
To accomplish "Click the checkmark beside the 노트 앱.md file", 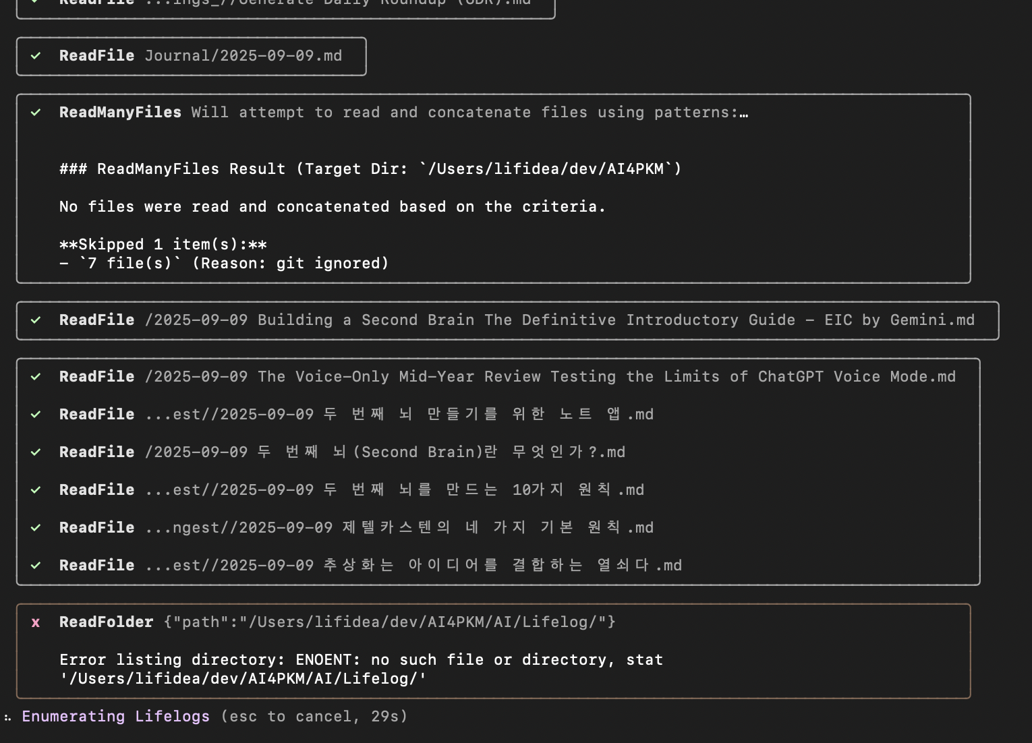I will 36,415.
